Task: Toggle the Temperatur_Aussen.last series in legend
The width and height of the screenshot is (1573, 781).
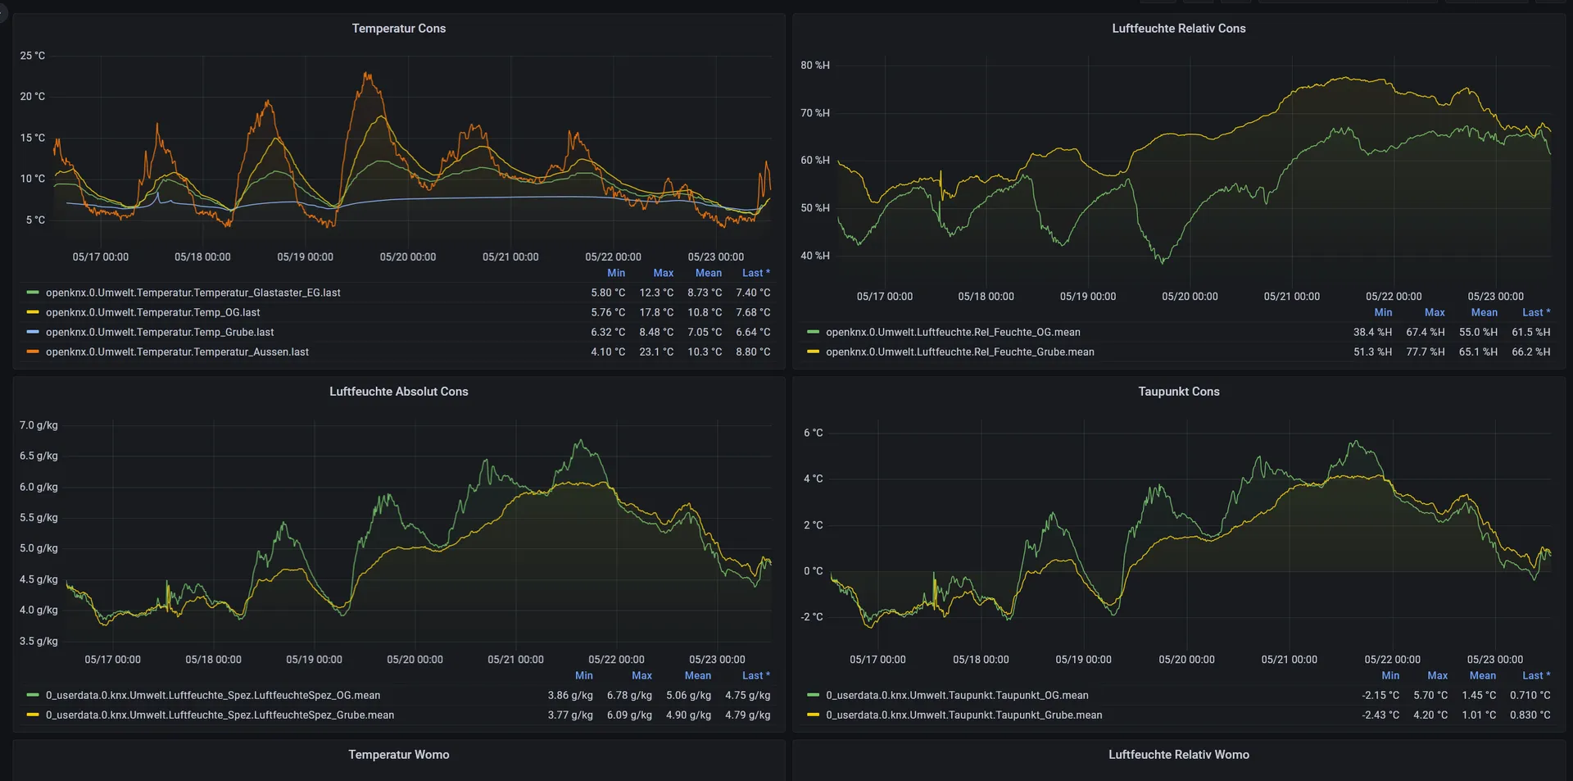Action: pyautogui.click(x=177, y=352)
